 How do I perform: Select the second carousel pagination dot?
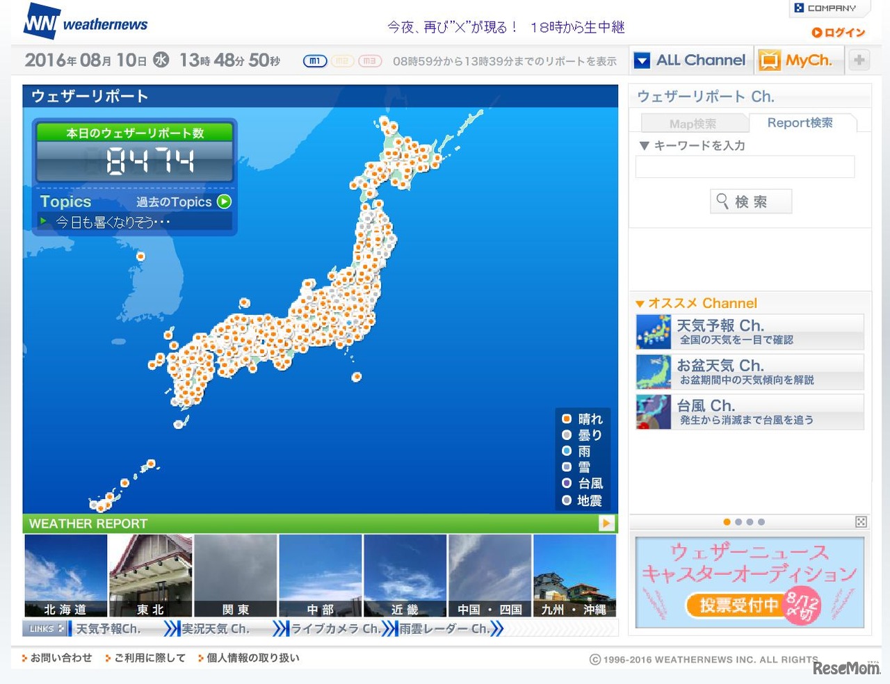738,522
